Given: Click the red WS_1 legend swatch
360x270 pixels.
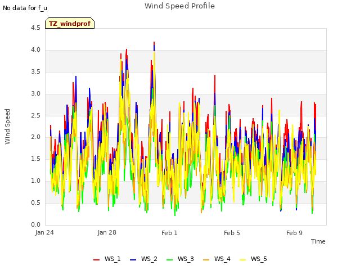Looking at the screenshot, I should pyautogui.click(x=96, y=260).
